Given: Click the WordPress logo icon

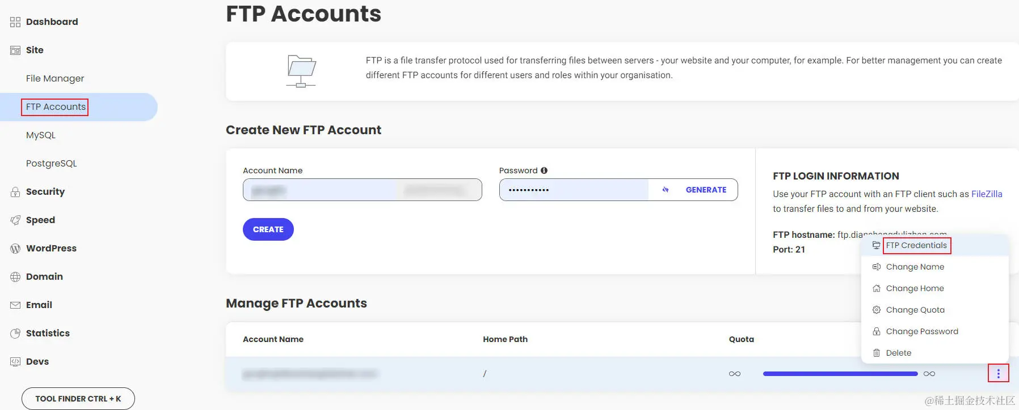Looking at the screenshot, I should [x=15, y=249].
